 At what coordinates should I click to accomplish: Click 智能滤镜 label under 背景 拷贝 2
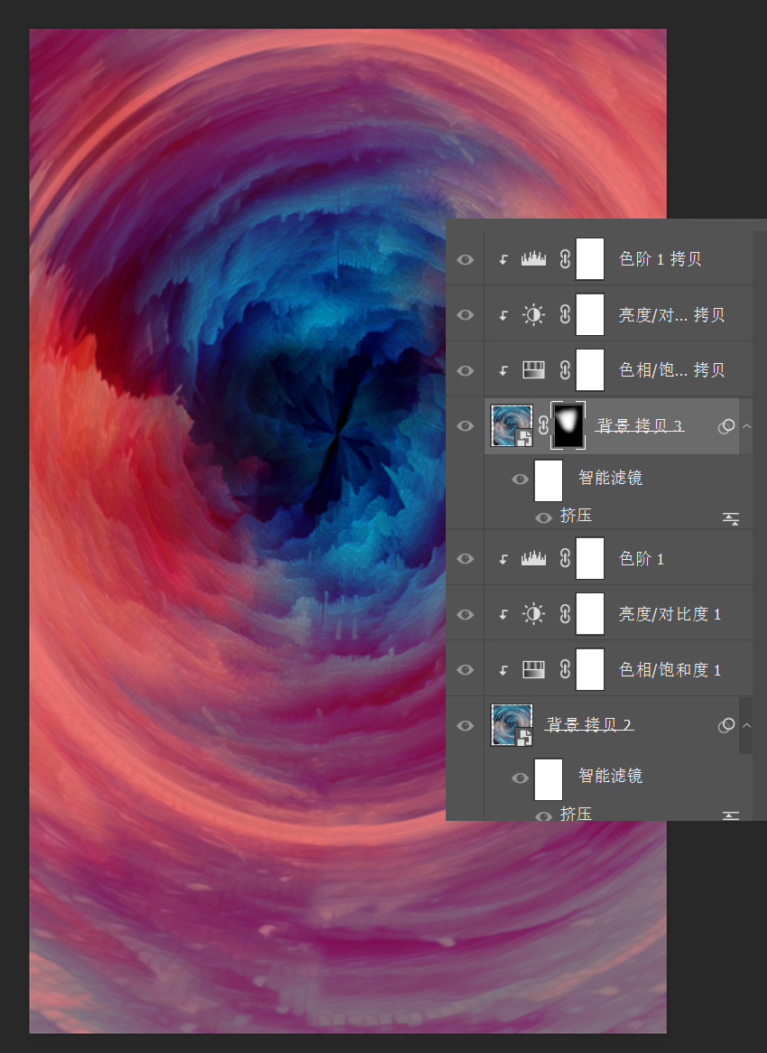611,777
